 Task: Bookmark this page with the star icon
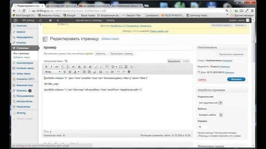tap(231, 11)
